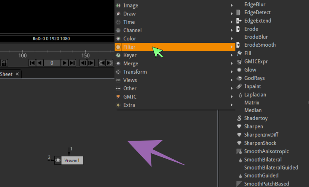The height and width of the screenshot is (187, 309).
Task: Choose the Inpaint filter
Action: (x=252, y=86)
